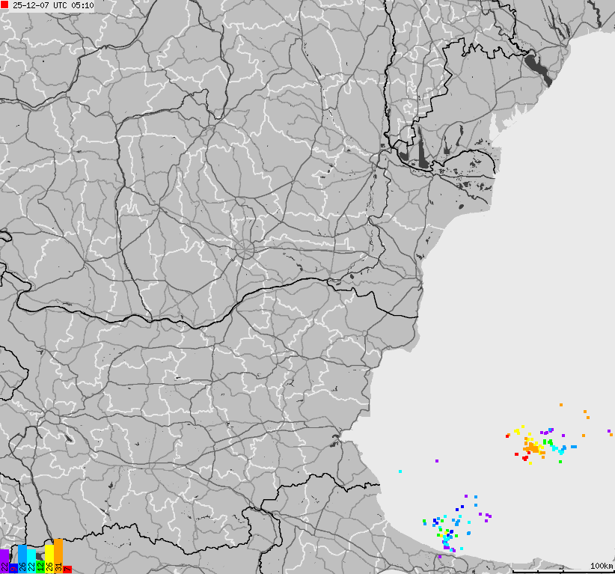Click the cyan legend bar labeled 22

(31, 561)
